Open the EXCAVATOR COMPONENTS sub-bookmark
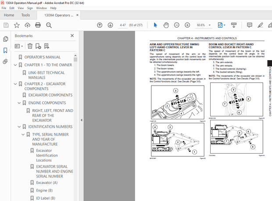Viewport: 272px width, 201px height. coord(50,95)
